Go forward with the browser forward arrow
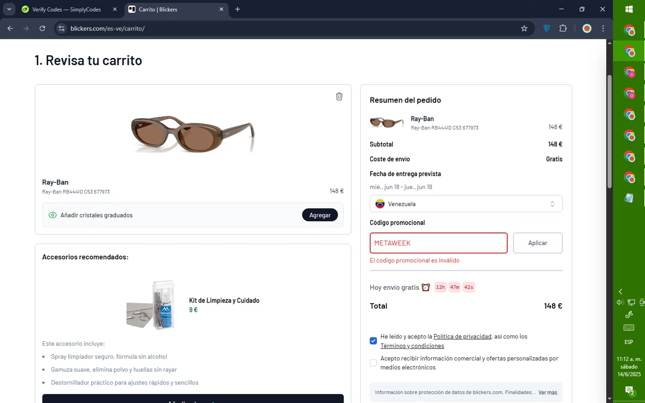The height and width of the screenshot is (403, 645). 26,28
